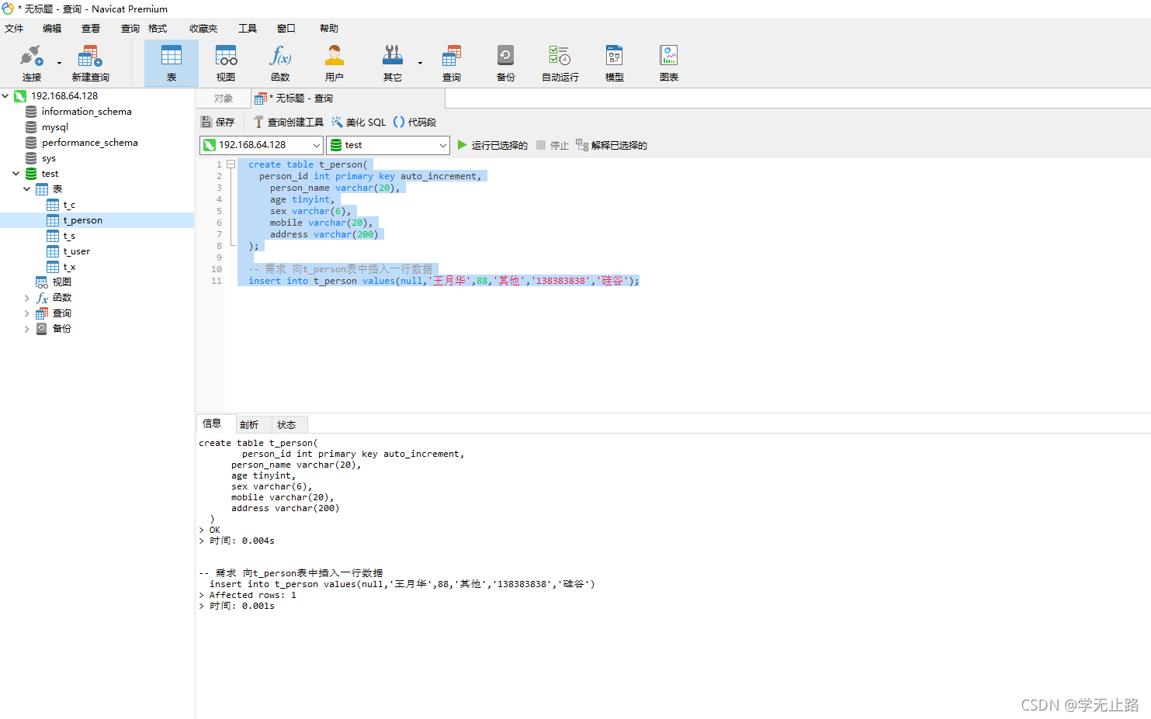The height and width of the screenshot is (719, 1151).
Task: Switch to the Objects tab
Action: tap(224, 99)
